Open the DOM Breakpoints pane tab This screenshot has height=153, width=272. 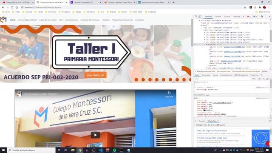pos(241,75)
